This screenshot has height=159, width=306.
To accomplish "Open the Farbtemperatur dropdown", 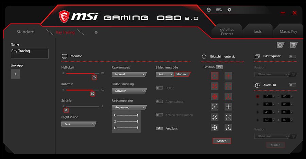I will [x=129, y=108].
